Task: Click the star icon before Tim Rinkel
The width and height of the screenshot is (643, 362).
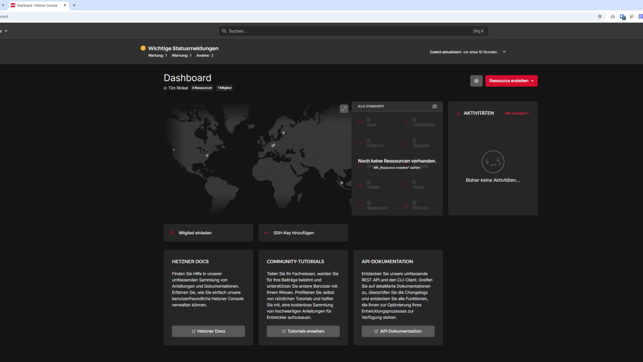Action: tap(165, 88)
